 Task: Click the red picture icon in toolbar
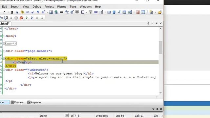(138, 12)
